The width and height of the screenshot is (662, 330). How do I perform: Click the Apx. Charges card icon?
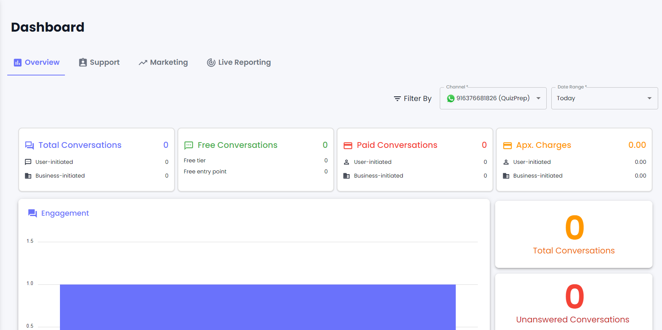coord(507,146)
